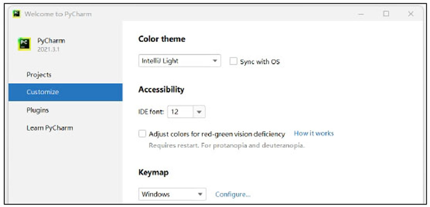Go to the Projects tab
Image resolution: width=430 pixels, height=207 pixels.
coord(39,75)
